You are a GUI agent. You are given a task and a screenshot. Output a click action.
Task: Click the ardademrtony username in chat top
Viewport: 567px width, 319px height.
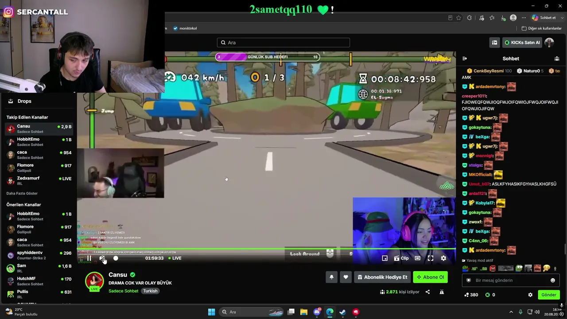[x=490, y=87]
